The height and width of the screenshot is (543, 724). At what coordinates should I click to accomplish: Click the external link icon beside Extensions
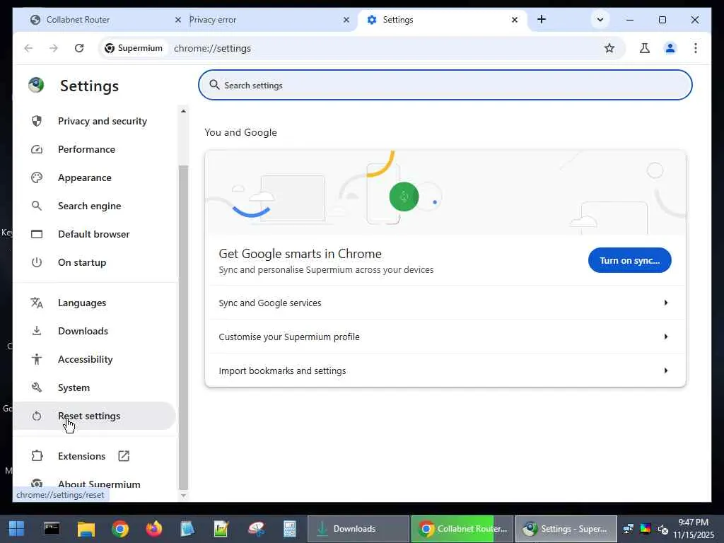click(x=124, y=456)
